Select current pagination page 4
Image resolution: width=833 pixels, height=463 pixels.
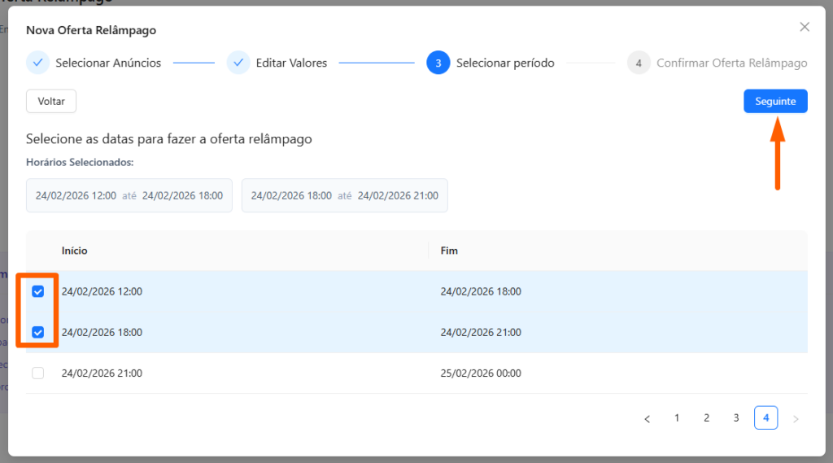point(765,418)
